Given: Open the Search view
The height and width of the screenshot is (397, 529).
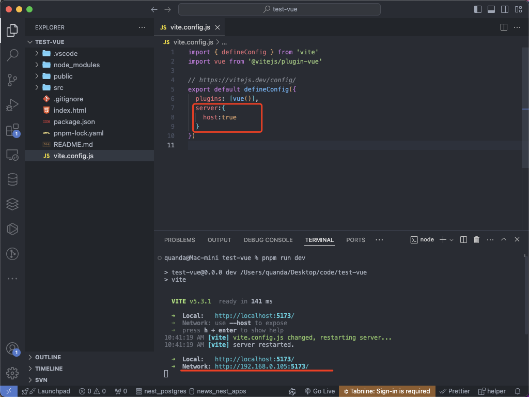Looking at the screenshot, I should click(12, 55).
